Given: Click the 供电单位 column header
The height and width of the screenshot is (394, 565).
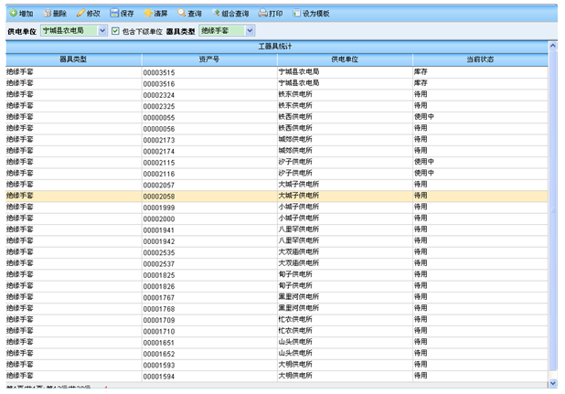Looking at the screenshot, I should click(x=344, y=59).
